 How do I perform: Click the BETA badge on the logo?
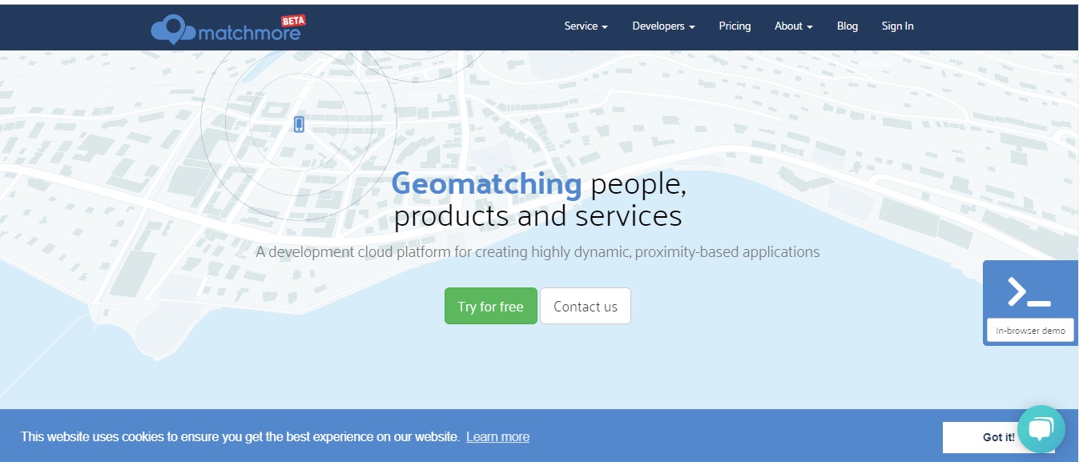tap(292, 21)
